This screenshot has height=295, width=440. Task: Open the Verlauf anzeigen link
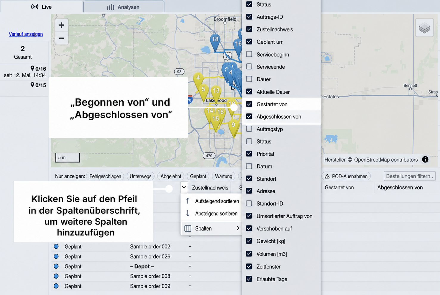pyautogui.click(x=26, y=34)
